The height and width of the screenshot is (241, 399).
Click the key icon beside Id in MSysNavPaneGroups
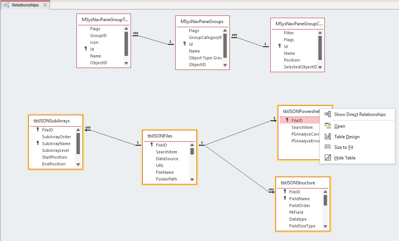tap(185, 44)
